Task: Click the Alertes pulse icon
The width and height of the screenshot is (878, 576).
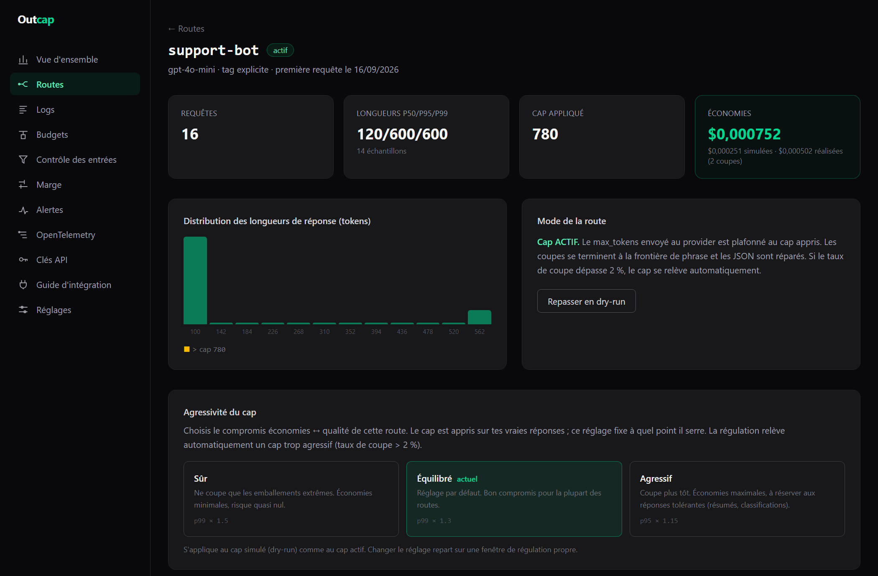Action: (23, 210)
